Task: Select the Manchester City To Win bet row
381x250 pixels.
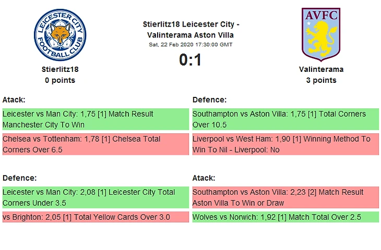Action: tap(96, 119)
